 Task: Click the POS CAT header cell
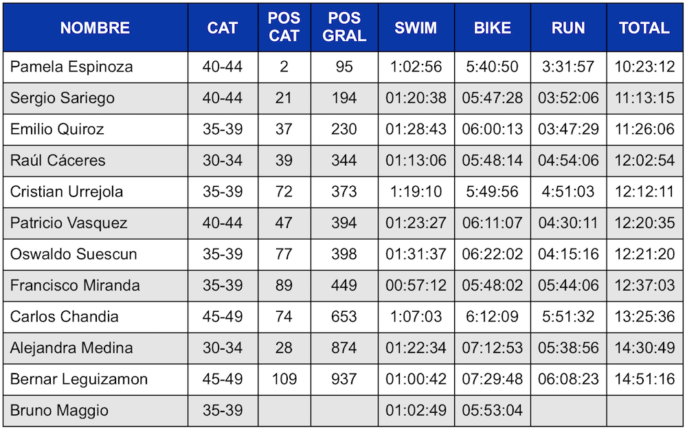(x=284, y=27)
